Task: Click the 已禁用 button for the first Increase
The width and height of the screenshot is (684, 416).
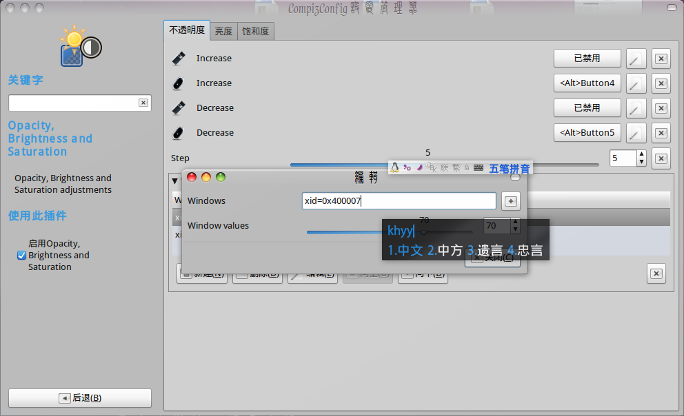Action: tap(587, 59)
